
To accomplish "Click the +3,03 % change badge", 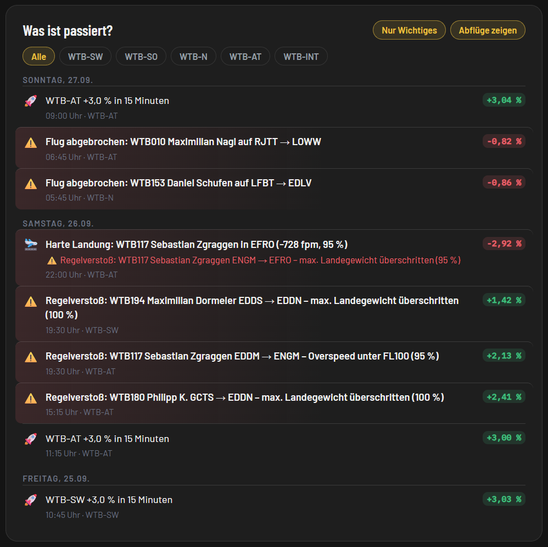I will pyautogui.click(x=504, y=499).
